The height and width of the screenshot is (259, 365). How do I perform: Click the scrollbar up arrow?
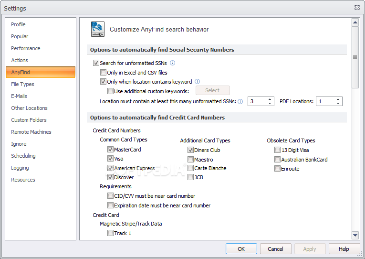tap(355, 22)
